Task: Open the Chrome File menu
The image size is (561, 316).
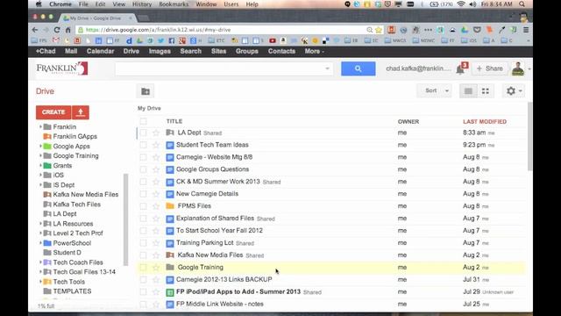Action: tap(83, 4)
